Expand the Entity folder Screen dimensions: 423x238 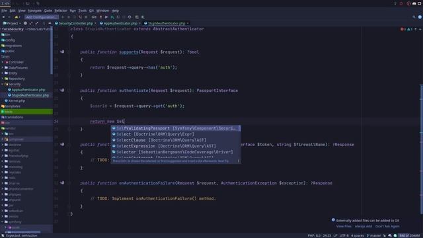[3, 73]
